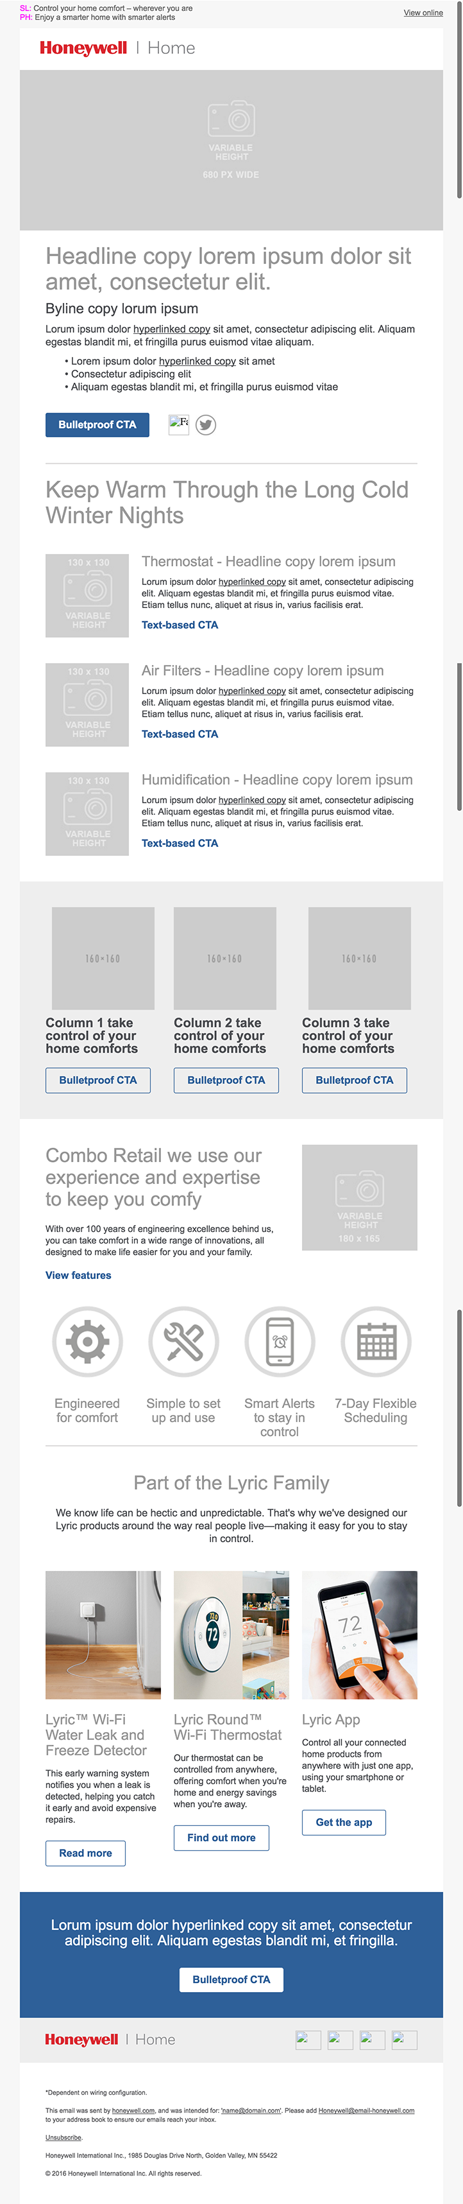Image resolution: width=463 pixels, height=2204 pixels.
Task: Click Text-based CTA under Thermostat headline
Action: click(180, 625)
